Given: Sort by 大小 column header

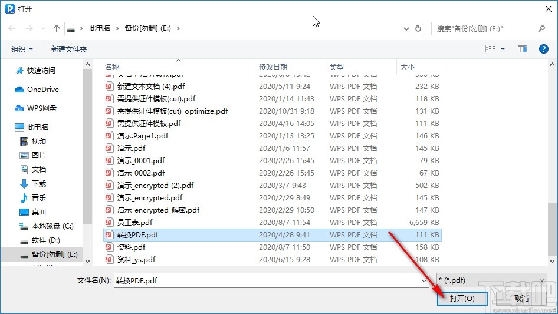Looking at the screenshot, I should [x=421, y=67].
